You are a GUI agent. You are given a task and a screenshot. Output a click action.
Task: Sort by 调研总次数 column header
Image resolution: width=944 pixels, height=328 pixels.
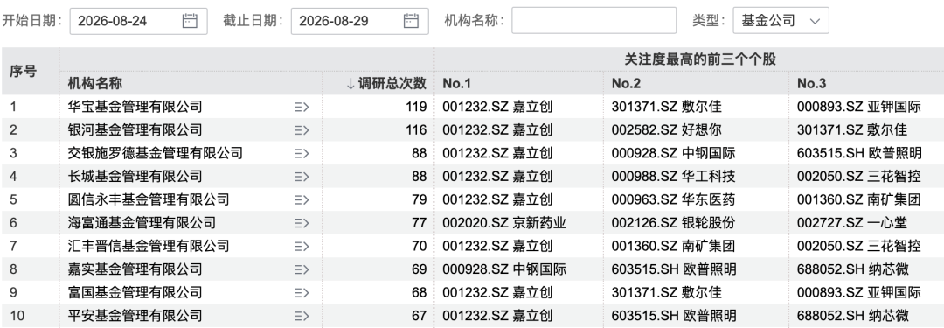(x=386, y=83)
